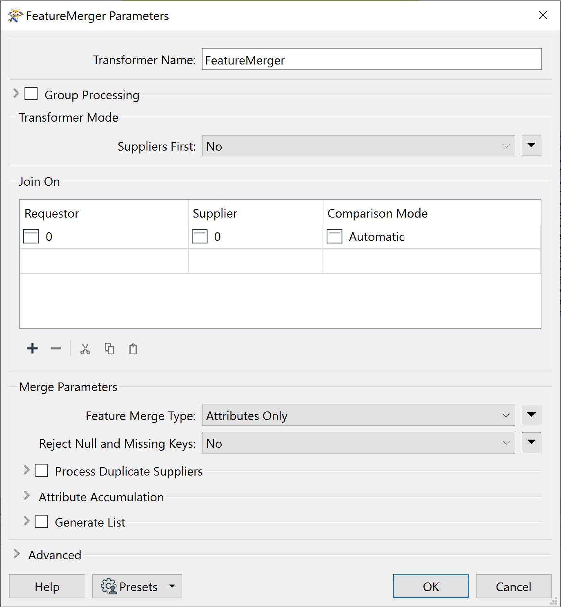
Task: Open Feature Merge Type dropdown
Action: tap(358, 415)
